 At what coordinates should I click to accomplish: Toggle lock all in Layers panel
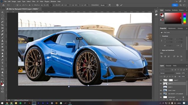tap(175, 76)
